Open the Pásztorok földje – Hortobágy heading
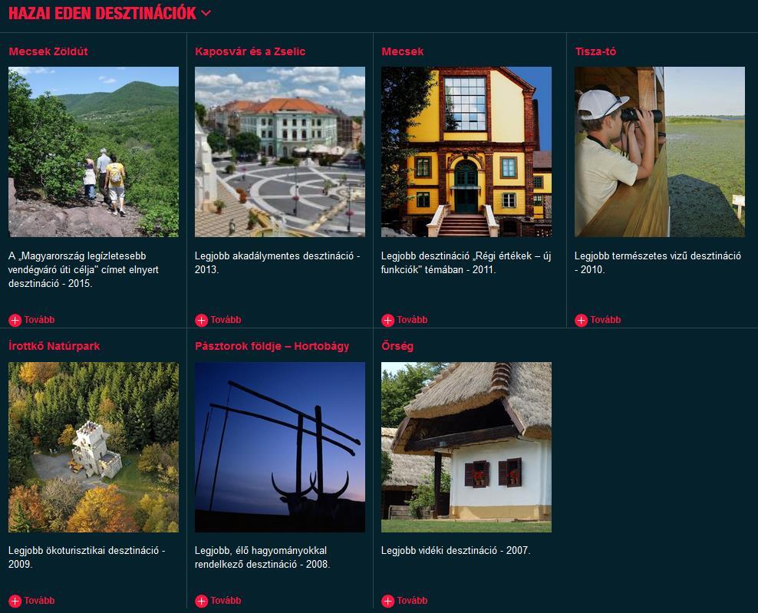The image size is (758, 613). pyautogui.click(x=272, y=346)
